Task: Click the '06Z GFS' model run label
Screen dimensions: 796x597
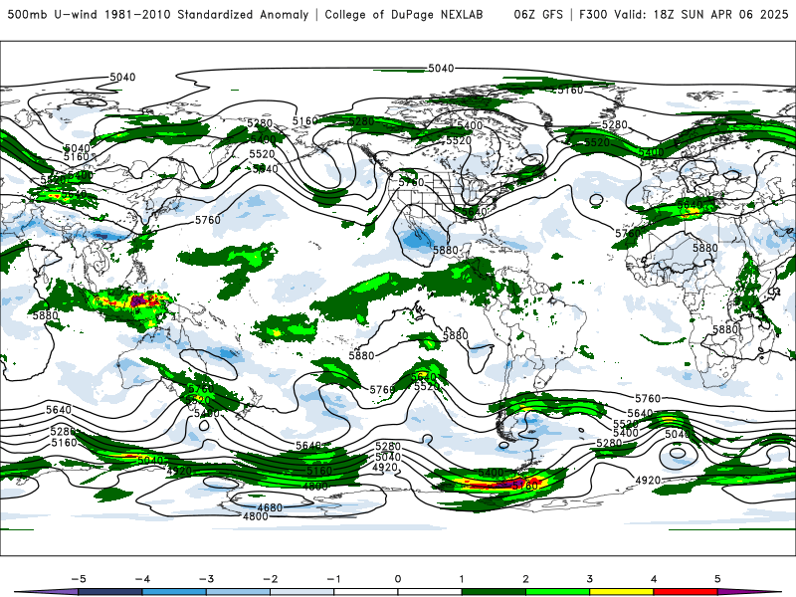Action: (538, 14)
